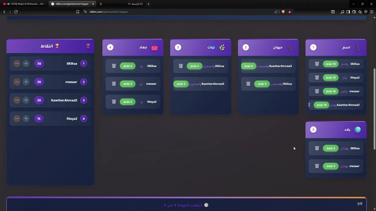Delete iNaya2's answer in جماد column

114,102
